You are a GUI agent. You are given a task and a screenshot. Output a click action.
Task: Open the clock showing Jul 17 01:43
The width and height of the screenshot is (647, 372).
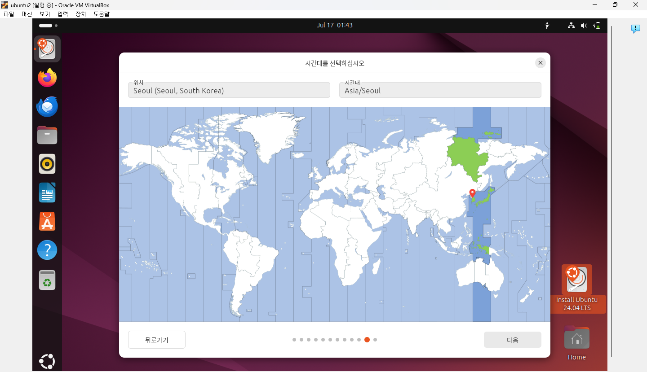point(335,25)
